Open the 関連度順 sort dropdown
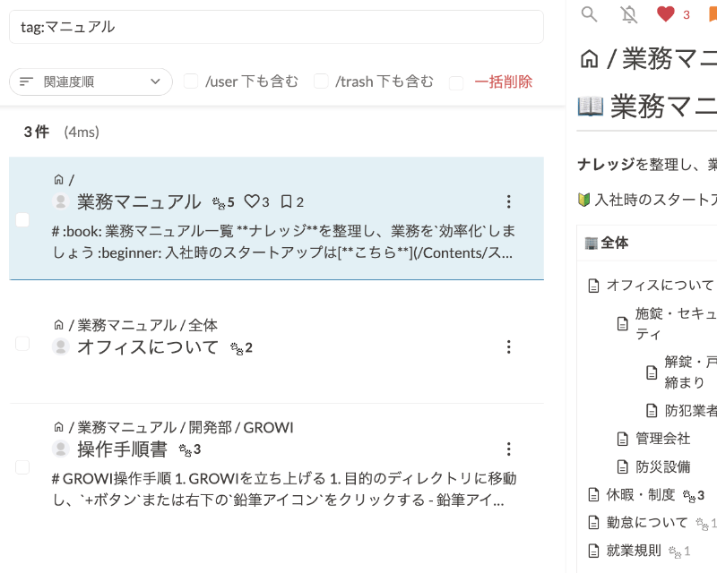This screenshot has width=717, height=573. tap(91, 81)
